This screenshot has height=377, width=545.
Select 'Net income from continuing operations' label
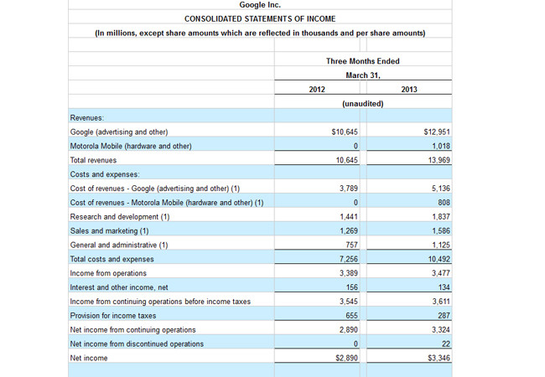click(132, 330)
